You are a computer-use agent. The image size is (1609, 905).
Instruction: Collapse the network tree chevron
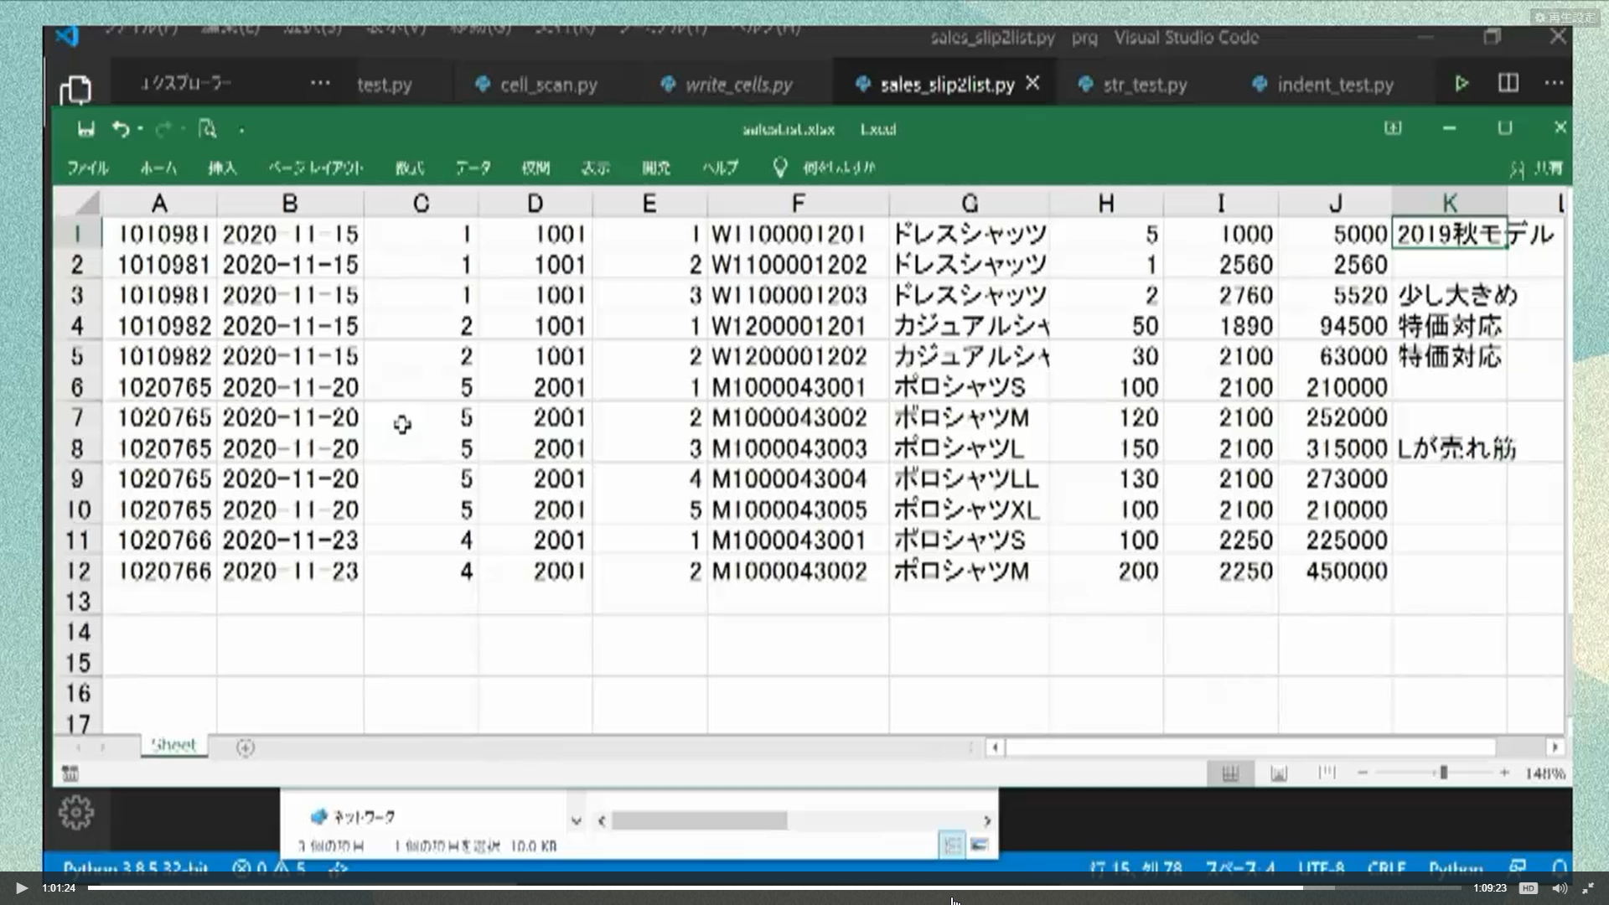pyautogui.click(x=576, y=821)
